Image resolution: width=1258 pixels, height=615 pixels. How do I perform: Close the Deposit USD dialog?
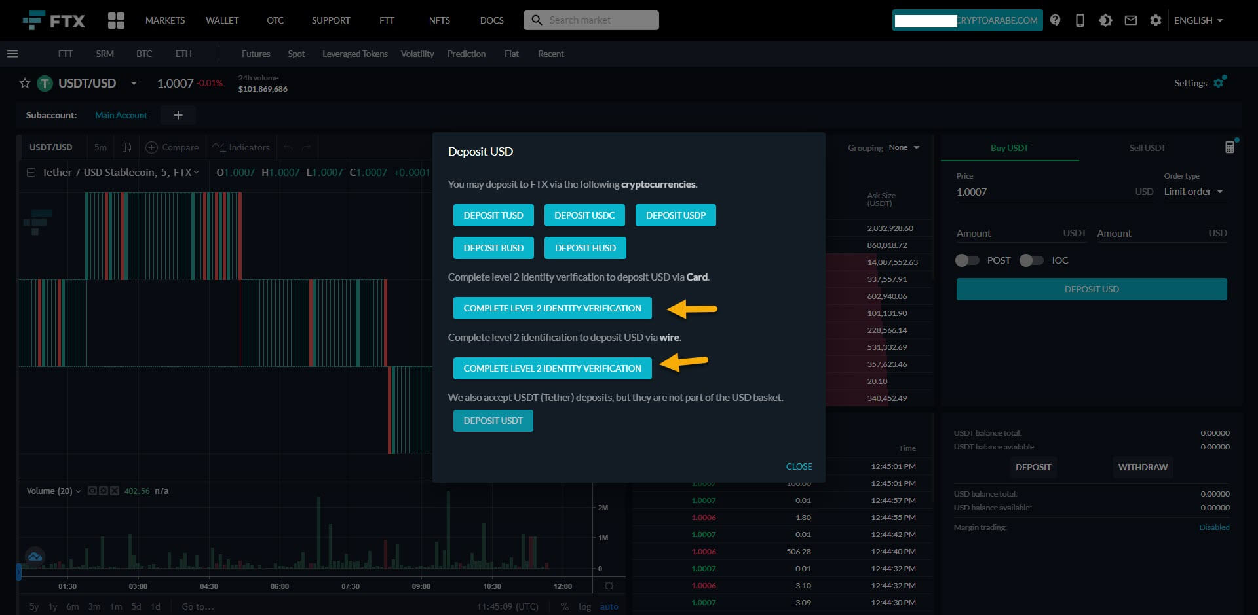click(x=799, y=466)
